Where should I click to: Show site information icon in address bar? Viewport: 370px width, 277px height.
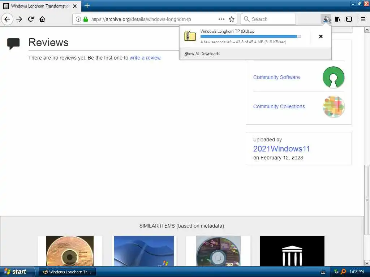point(78,19)
